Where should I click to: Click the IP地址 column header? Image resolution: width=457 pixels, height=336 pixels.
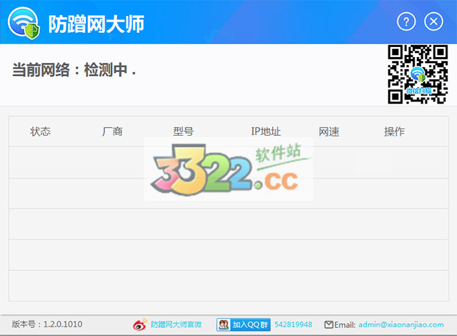tap(266, 132)
